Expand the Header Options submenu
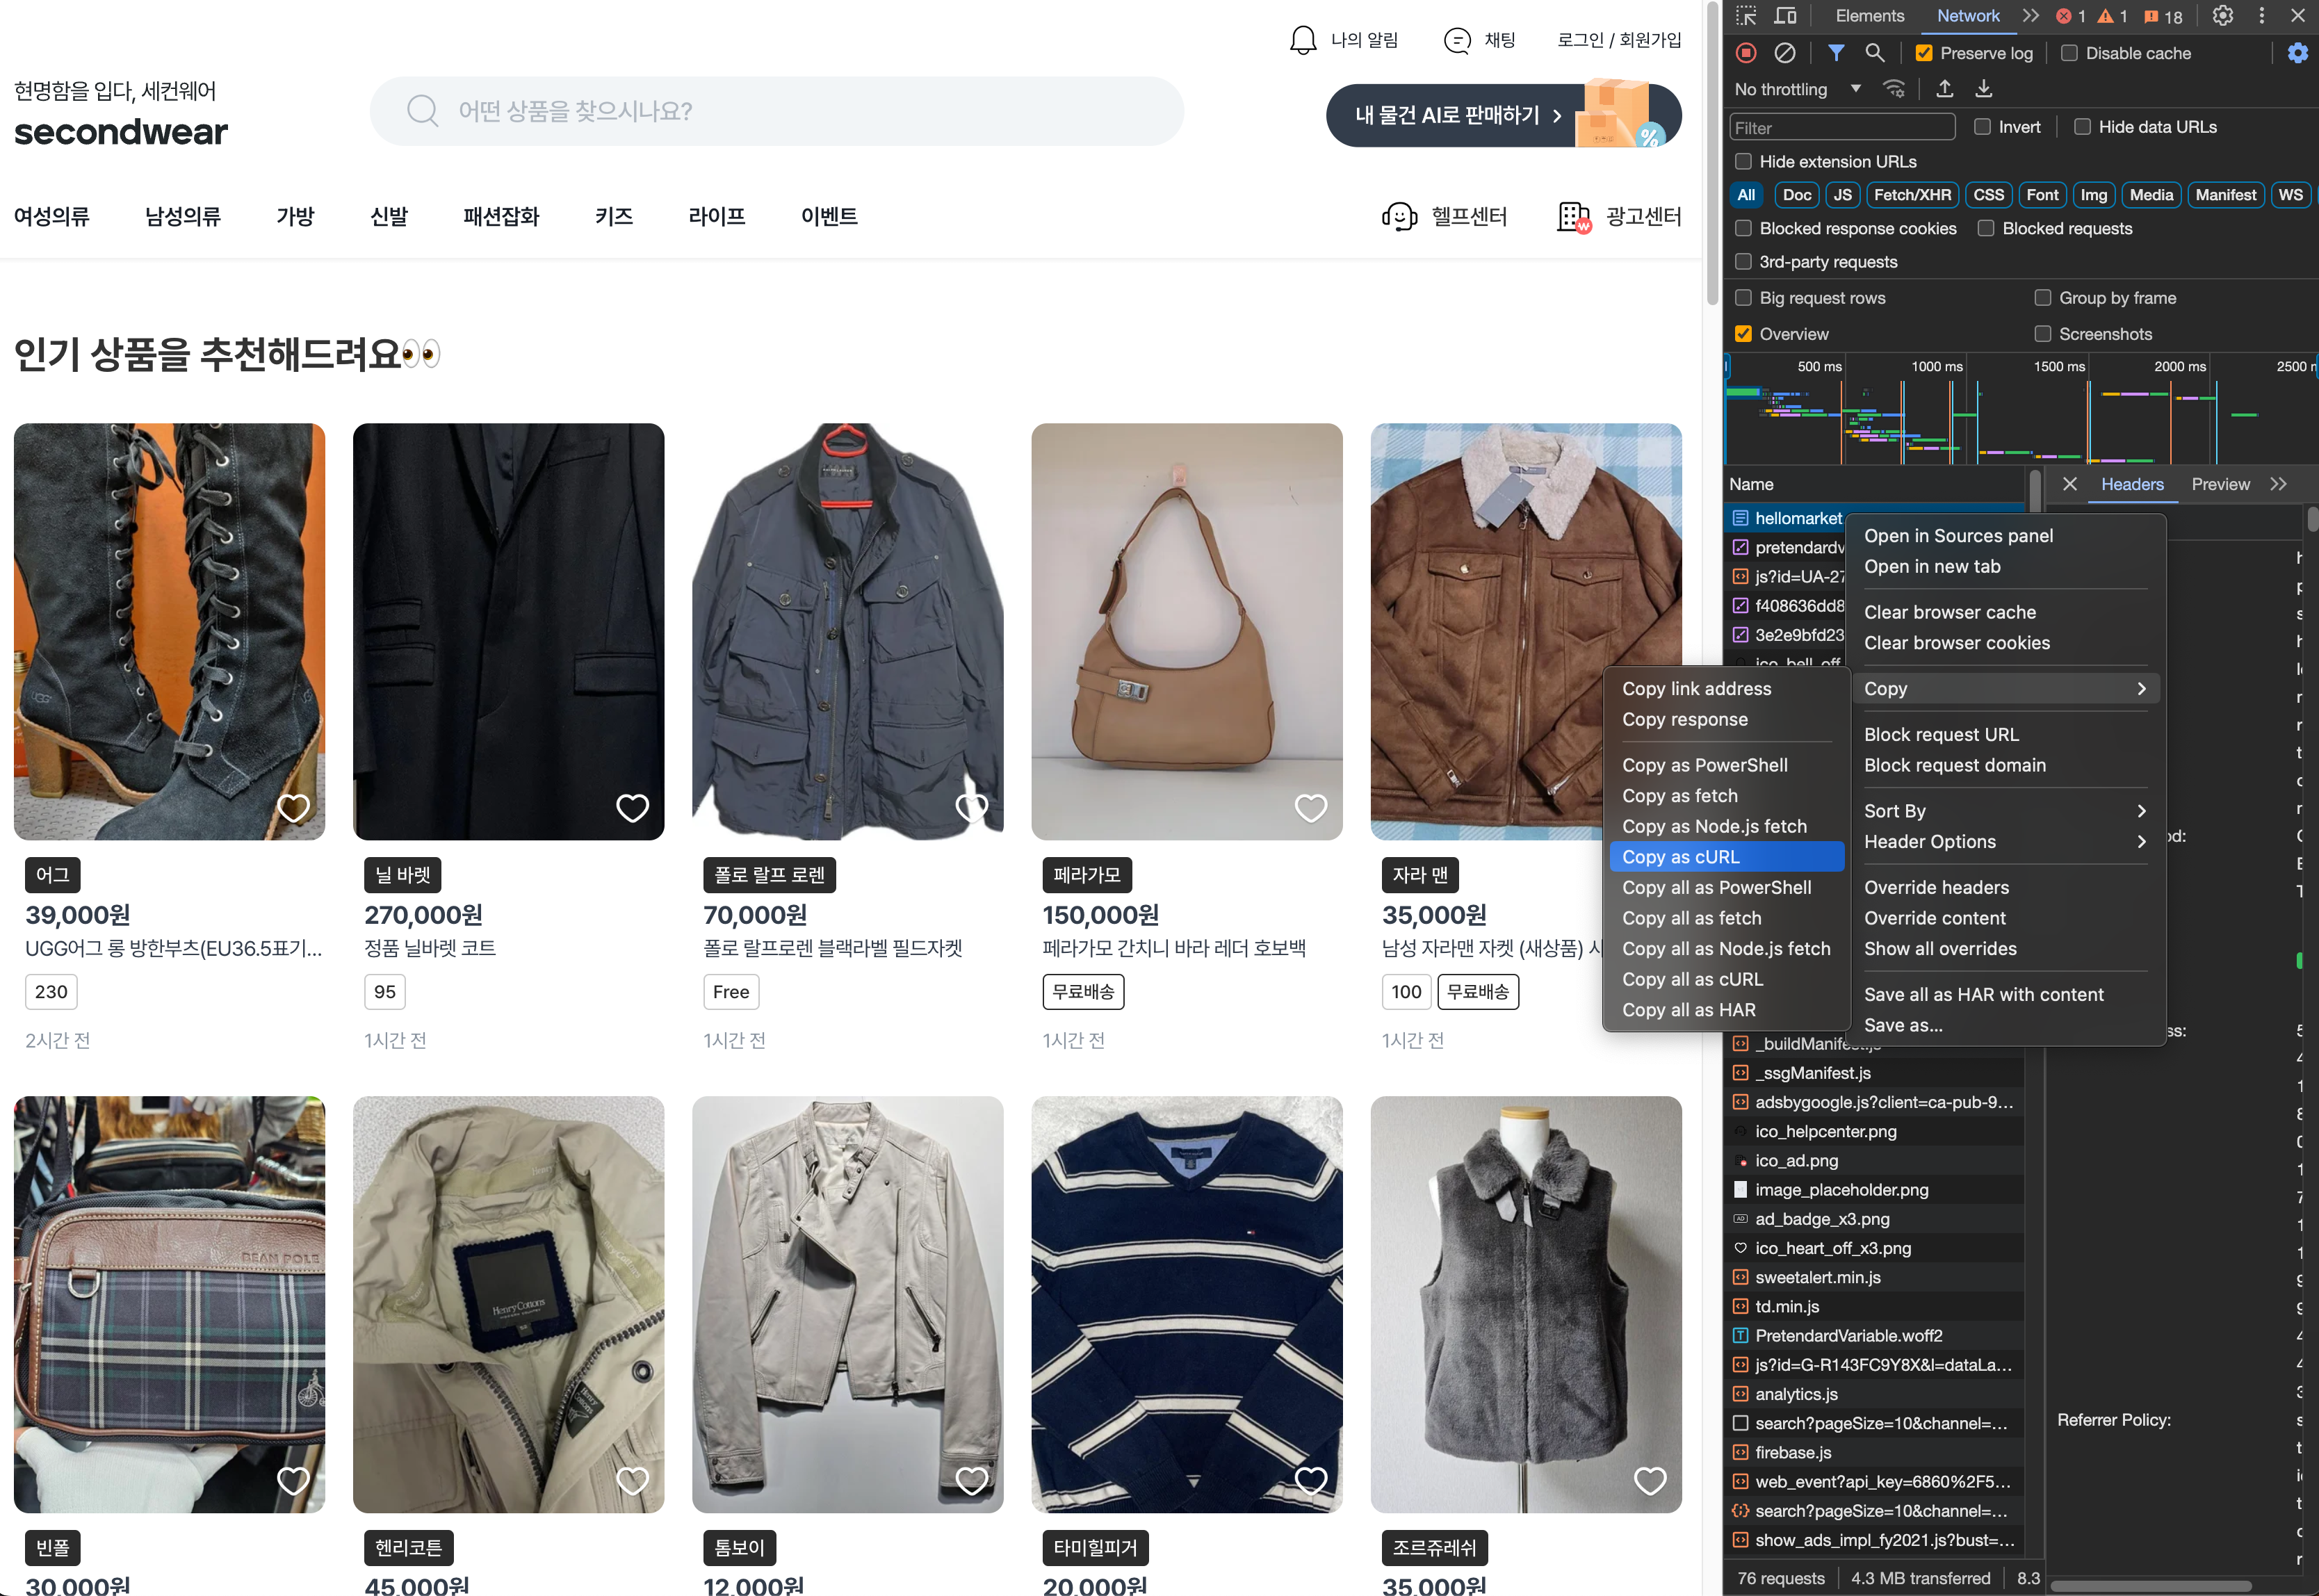 pyautogui.click(x=2004, y=842)
